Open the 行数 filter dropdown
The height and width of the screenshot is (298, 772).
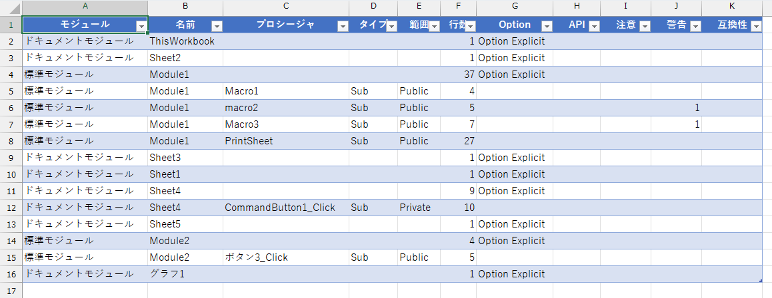click(x=470, y=26)
